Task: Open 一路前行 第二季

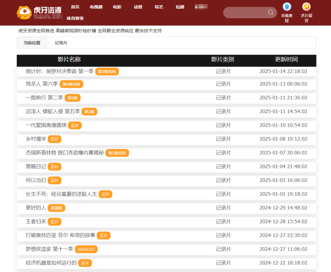Action: [44, 98]
